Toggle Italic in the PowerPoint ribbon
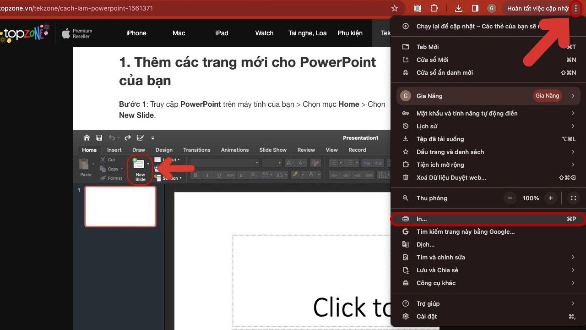 pos(207,175)
